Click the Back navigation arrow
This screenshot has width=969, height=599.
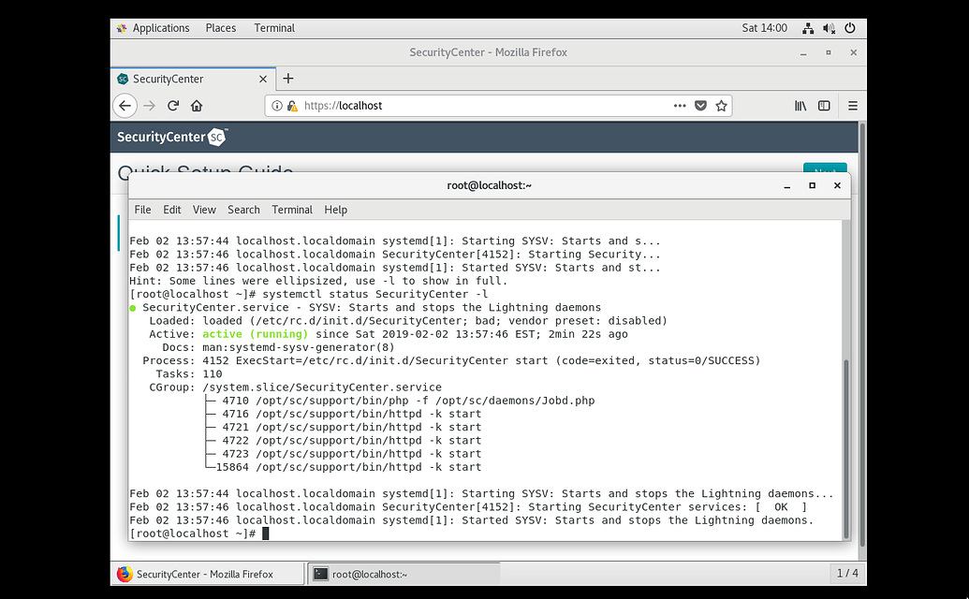click(125, 105)
